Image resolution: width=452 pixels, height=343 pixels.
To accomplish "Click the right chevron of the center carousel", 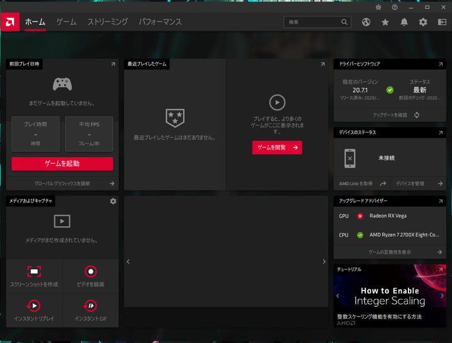I will click(x=324, y=261).
